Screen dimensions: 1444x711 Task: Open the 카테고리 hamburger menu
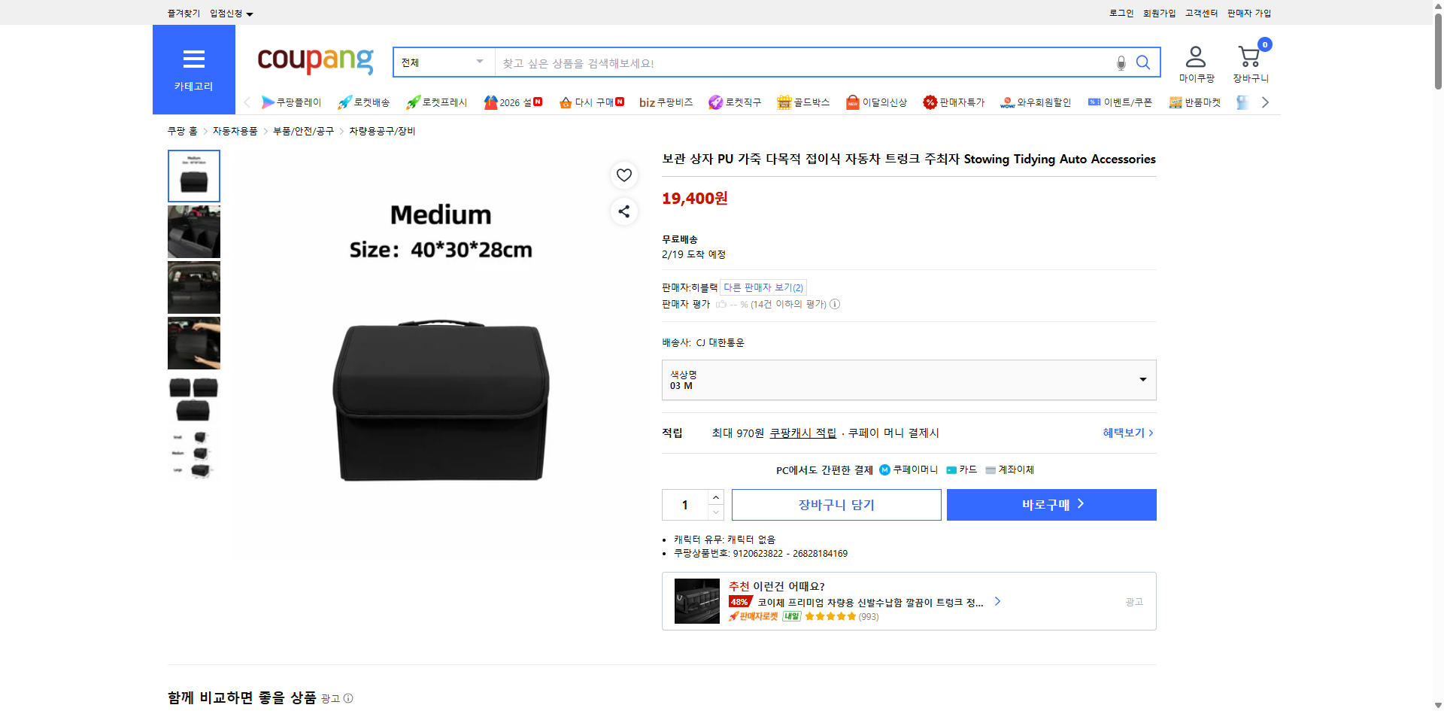tap(193, 59)
